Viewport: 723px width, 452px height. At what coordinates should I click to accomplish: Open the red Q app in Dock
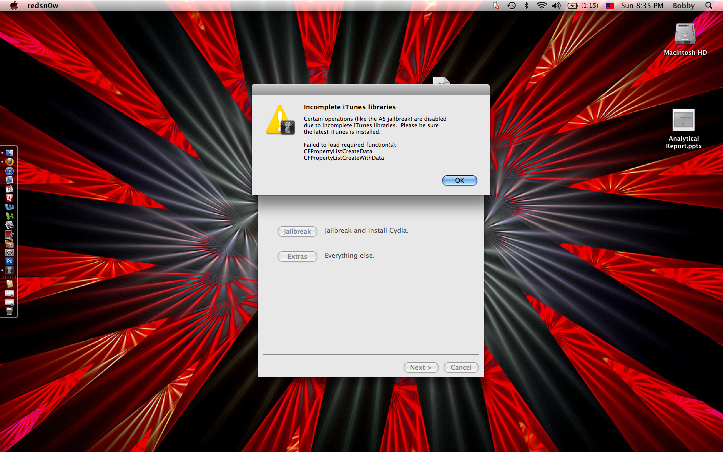point(9,198)
